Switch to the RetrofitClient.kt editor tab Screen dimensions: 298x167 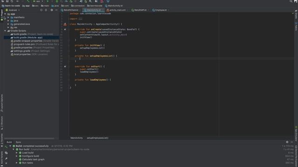[71, 10]
